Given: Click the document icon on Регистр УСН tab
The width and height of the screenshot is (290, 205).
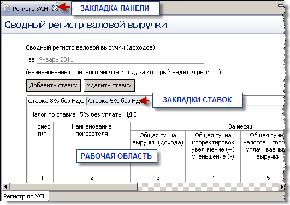Looking at the screenshot, I should pos(7,8).
